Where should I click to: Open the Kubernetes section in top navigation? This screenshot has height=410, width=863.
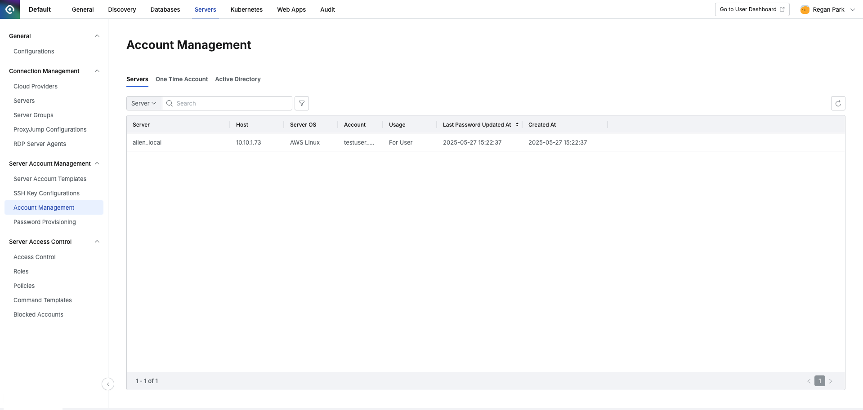(x=246, y=9)
